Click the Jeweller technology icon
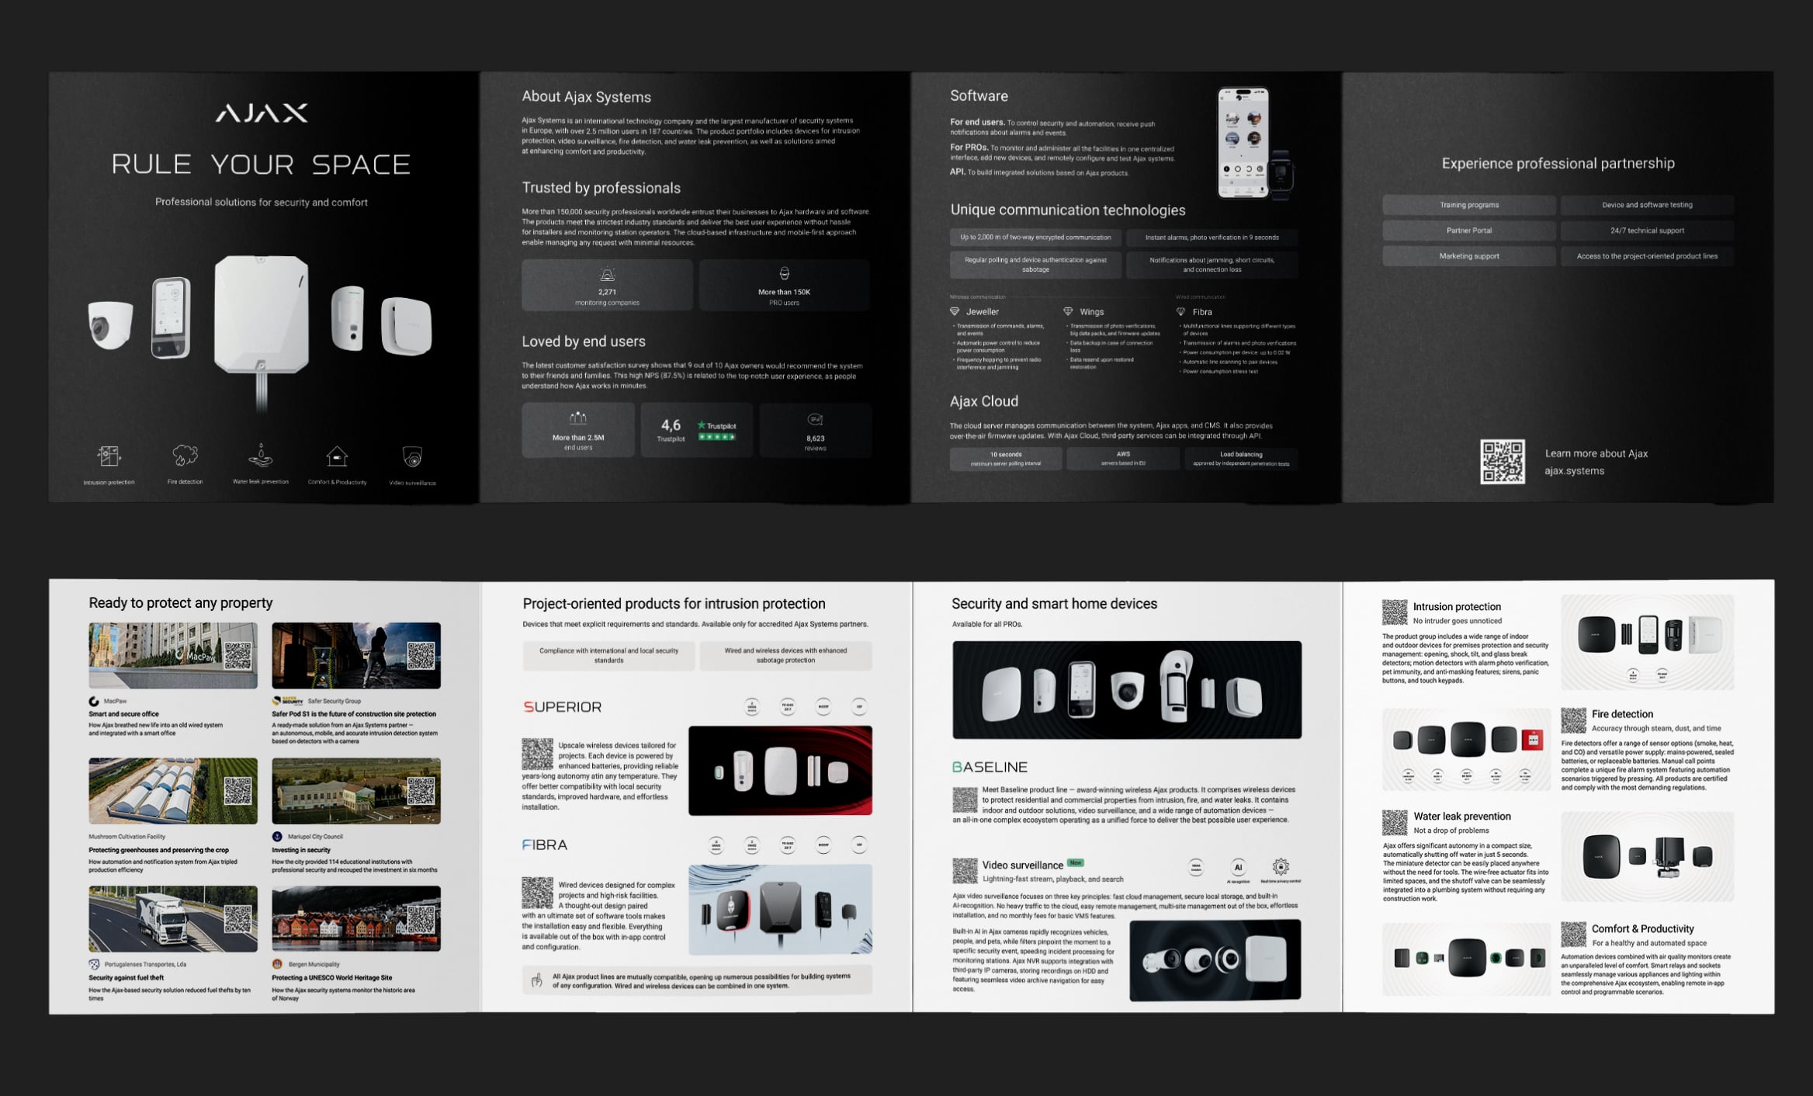1813x1096 pixels. click(955, 311)
